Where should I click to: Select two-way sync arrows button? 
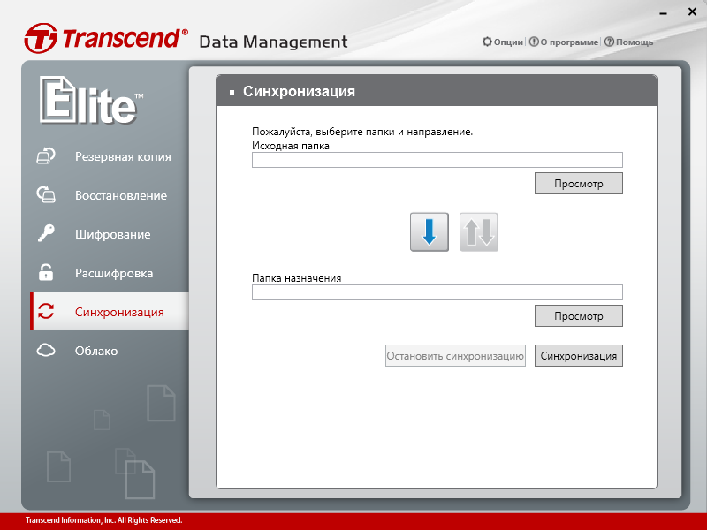(479, 232)
